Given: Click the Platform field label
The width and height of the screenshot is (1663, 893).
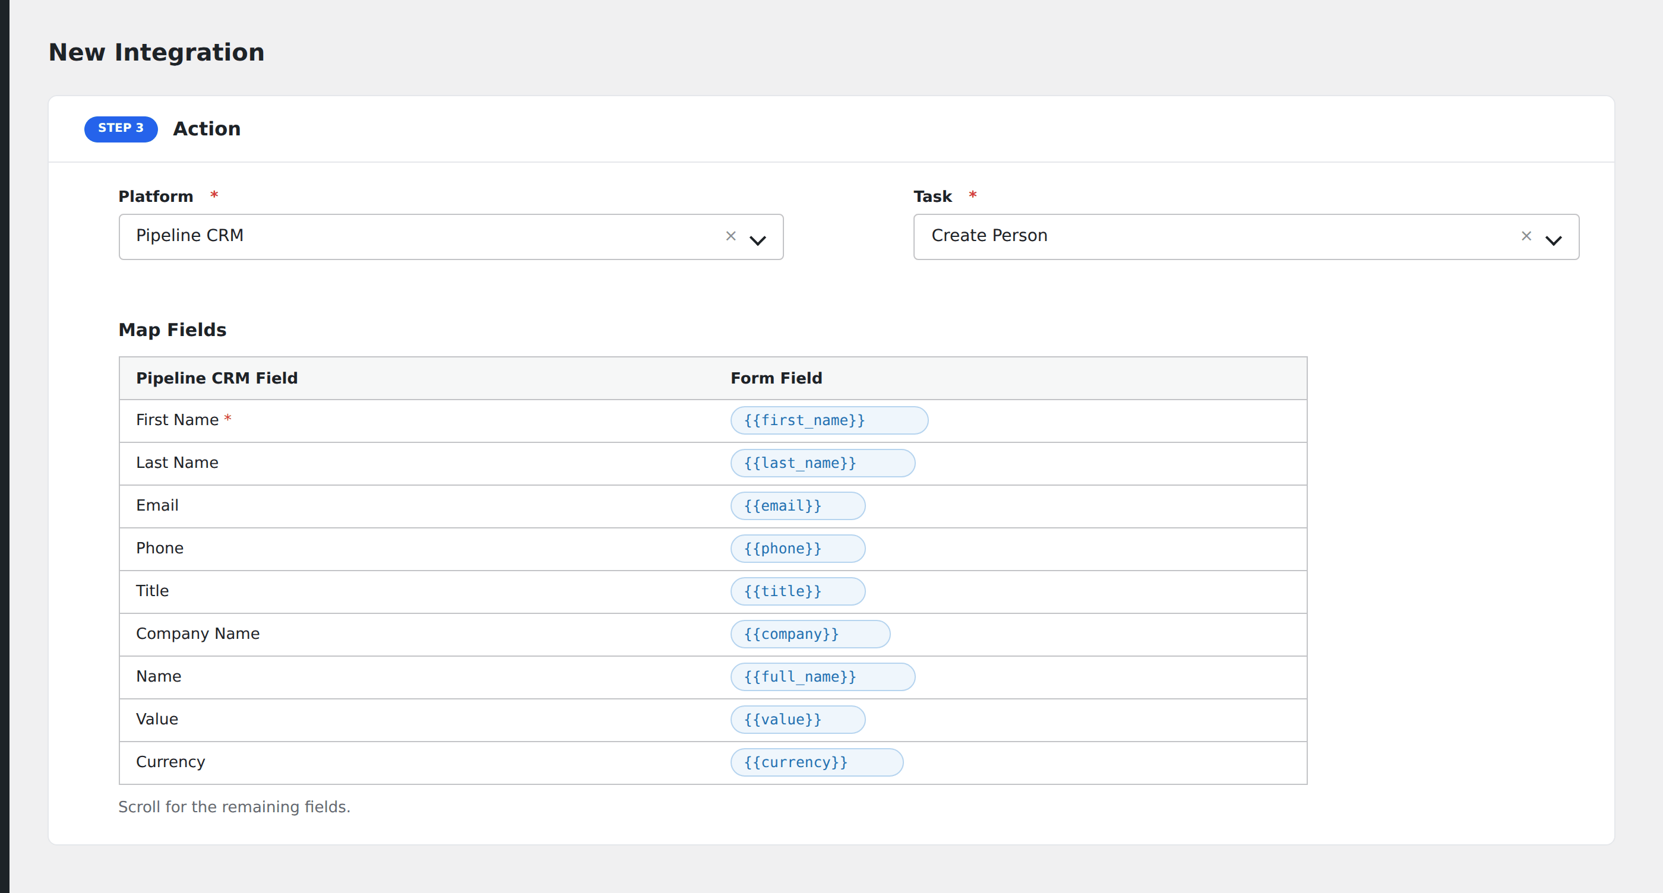Looking at the screenshot, I should pos(156,196).
